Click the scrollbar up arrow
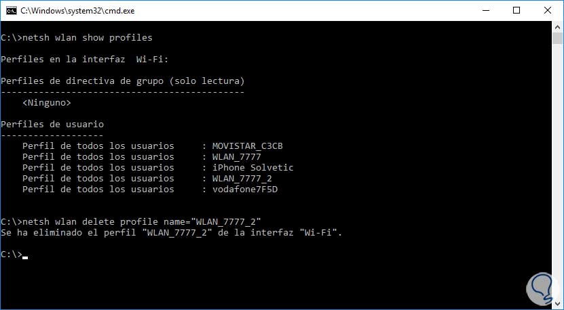The width and height of the screenshot is (564, 310). 558,26
